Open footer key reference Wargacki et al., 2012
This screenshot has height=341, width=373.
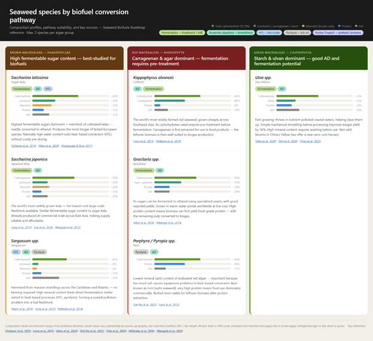(x=170, y=331)
